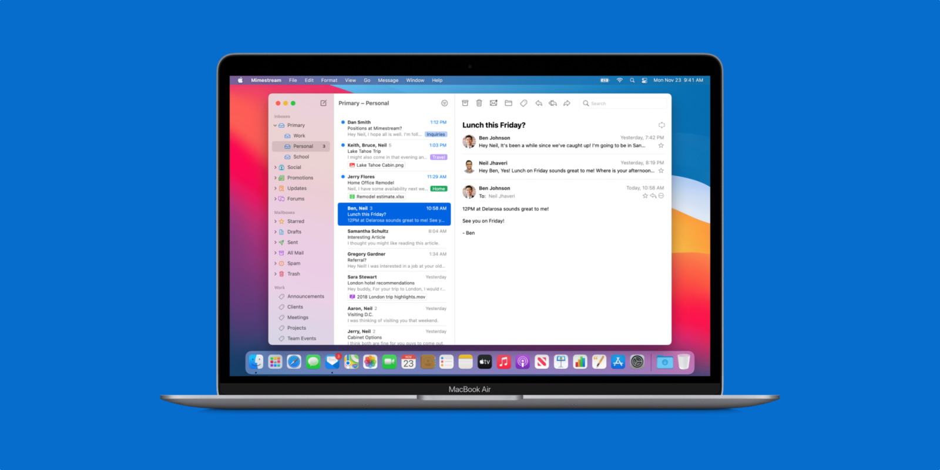Expand the Starred mailbox
The height and width of the screenshot is (470, 940).
pyautogui.click(x=275, y=221)
